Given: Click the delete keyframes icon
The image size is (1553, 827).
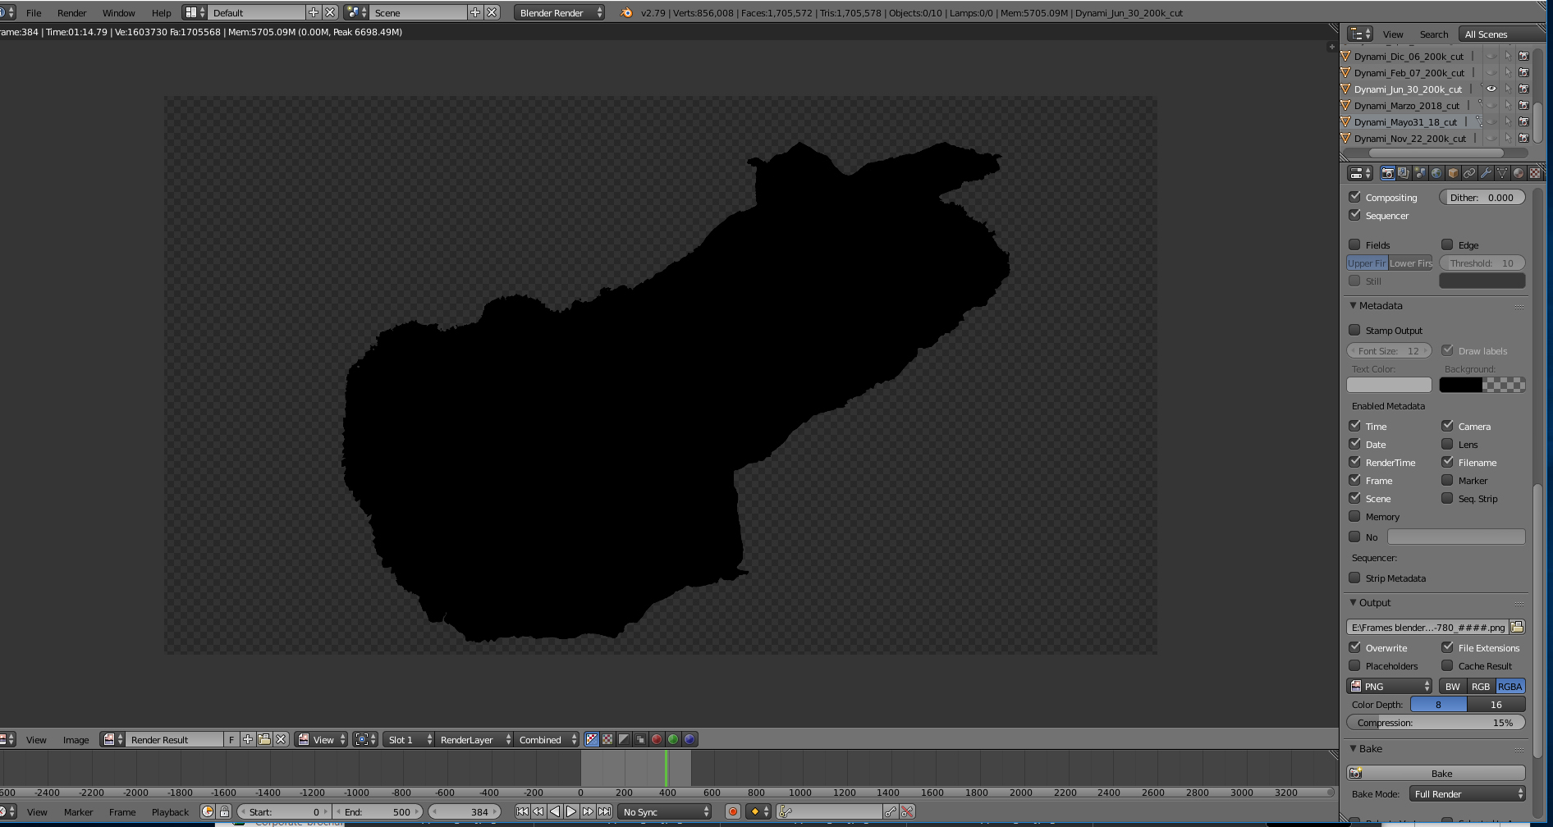Looking at the screenshot, I should pos(907,811).
